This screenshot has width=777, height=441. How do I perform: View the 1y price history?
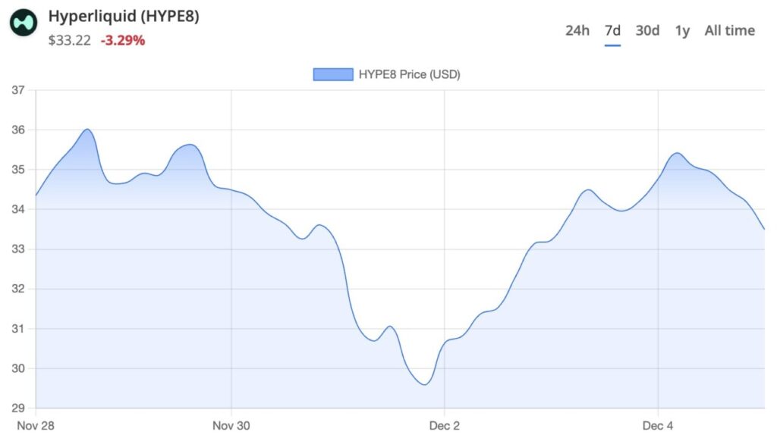click(x=681, y=30)
